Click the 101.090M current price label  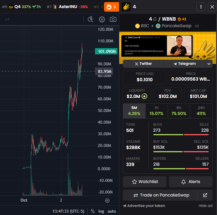(106, 51)
